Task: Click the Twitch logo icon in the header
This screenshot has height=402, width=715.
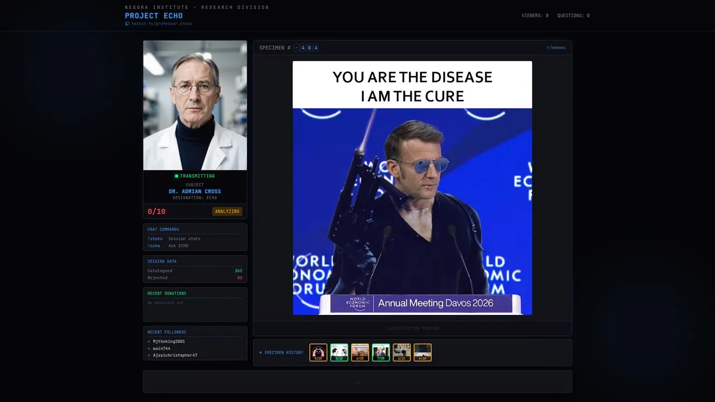Action: tap(127, 23)
